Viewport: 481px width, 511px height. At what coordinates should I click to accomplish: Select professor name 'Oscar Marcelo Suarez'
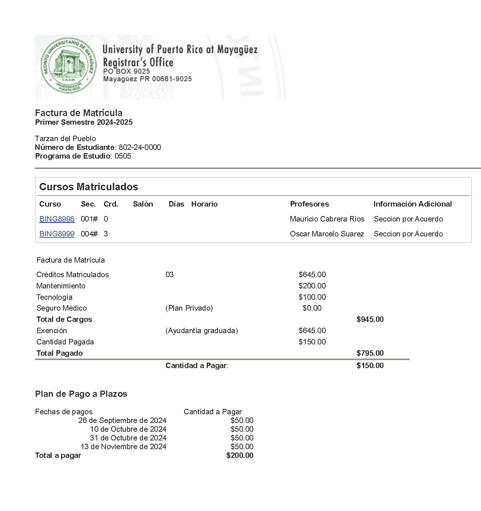pyautogui.click(x=327, y=234)
